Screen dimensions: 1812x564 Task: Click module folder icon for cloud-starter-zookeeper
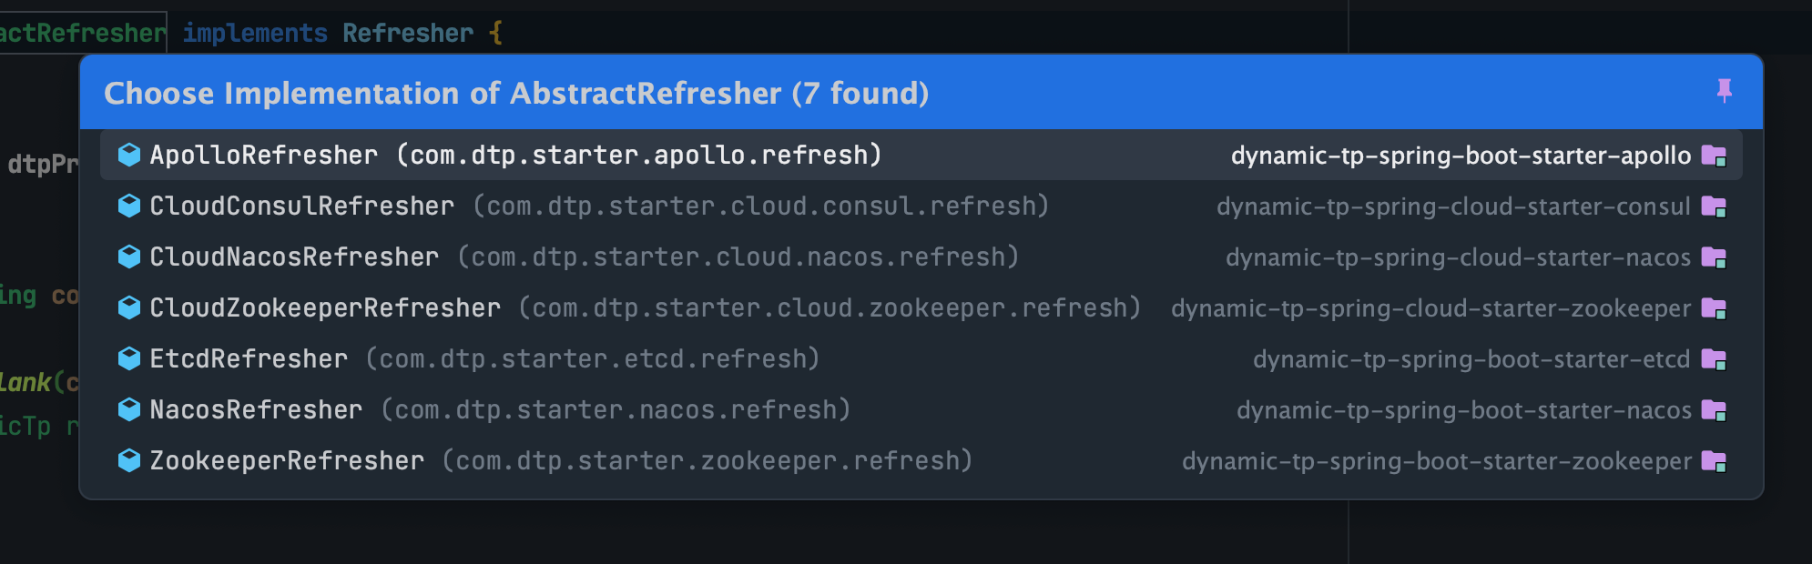tap(1714, 308)
